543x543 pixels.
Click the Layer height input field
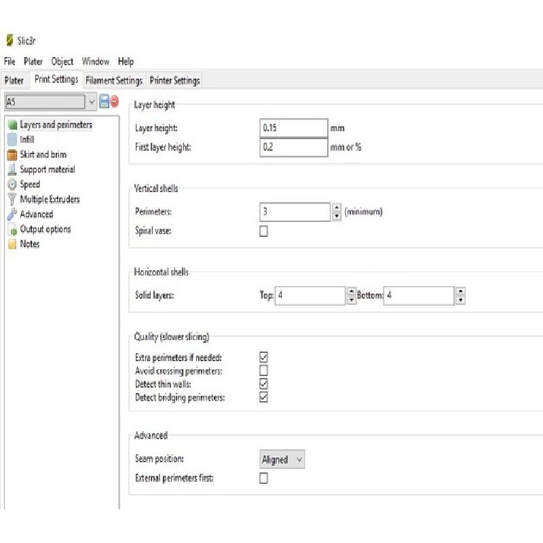point(294,128)
